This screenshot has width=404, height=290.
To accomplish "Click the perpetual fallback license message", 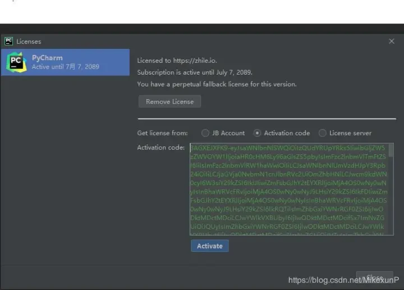I will pos(217,84).
